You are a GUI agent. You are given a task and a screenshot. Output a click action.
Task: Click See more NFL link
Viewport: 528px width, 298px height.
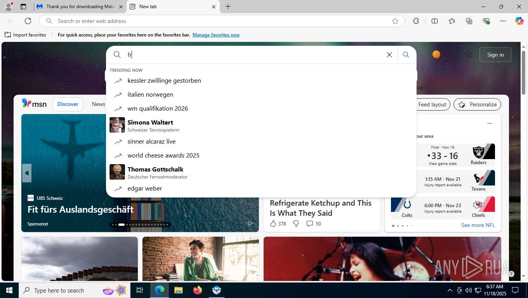click(x=478, y=225)
